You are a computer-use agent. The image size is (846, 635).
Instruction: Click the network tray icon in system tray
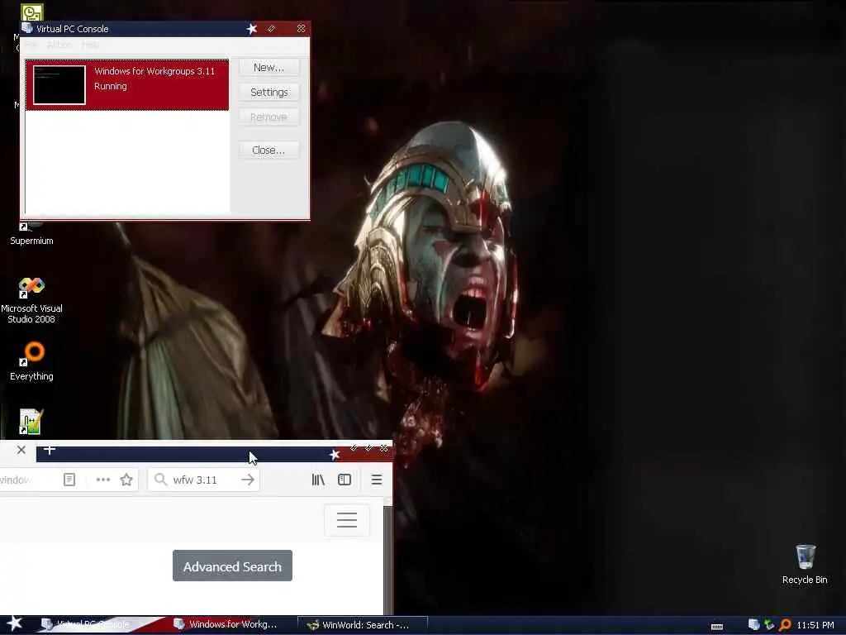769,625
